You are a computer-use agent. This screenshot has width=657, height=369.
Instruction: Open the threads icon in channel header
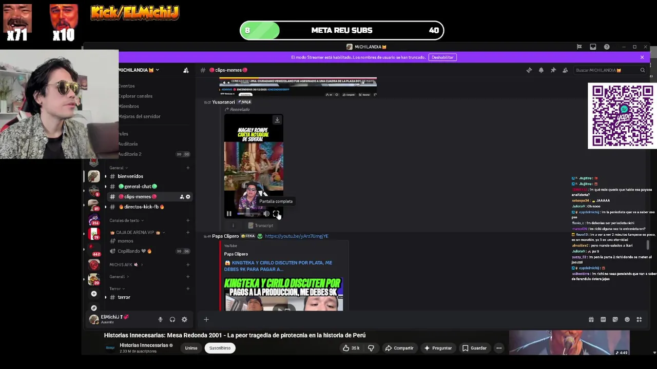[529, 70]
